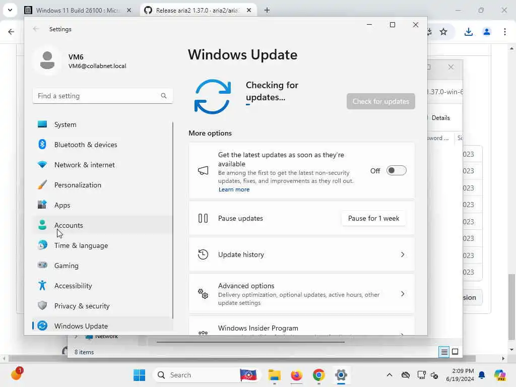Open System settings in sidebar

(x=102, y=124)
